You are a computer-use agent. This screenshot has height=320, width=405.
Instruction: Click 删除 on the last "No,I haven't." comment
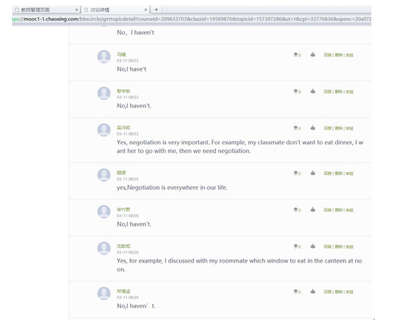click(338, 291)
